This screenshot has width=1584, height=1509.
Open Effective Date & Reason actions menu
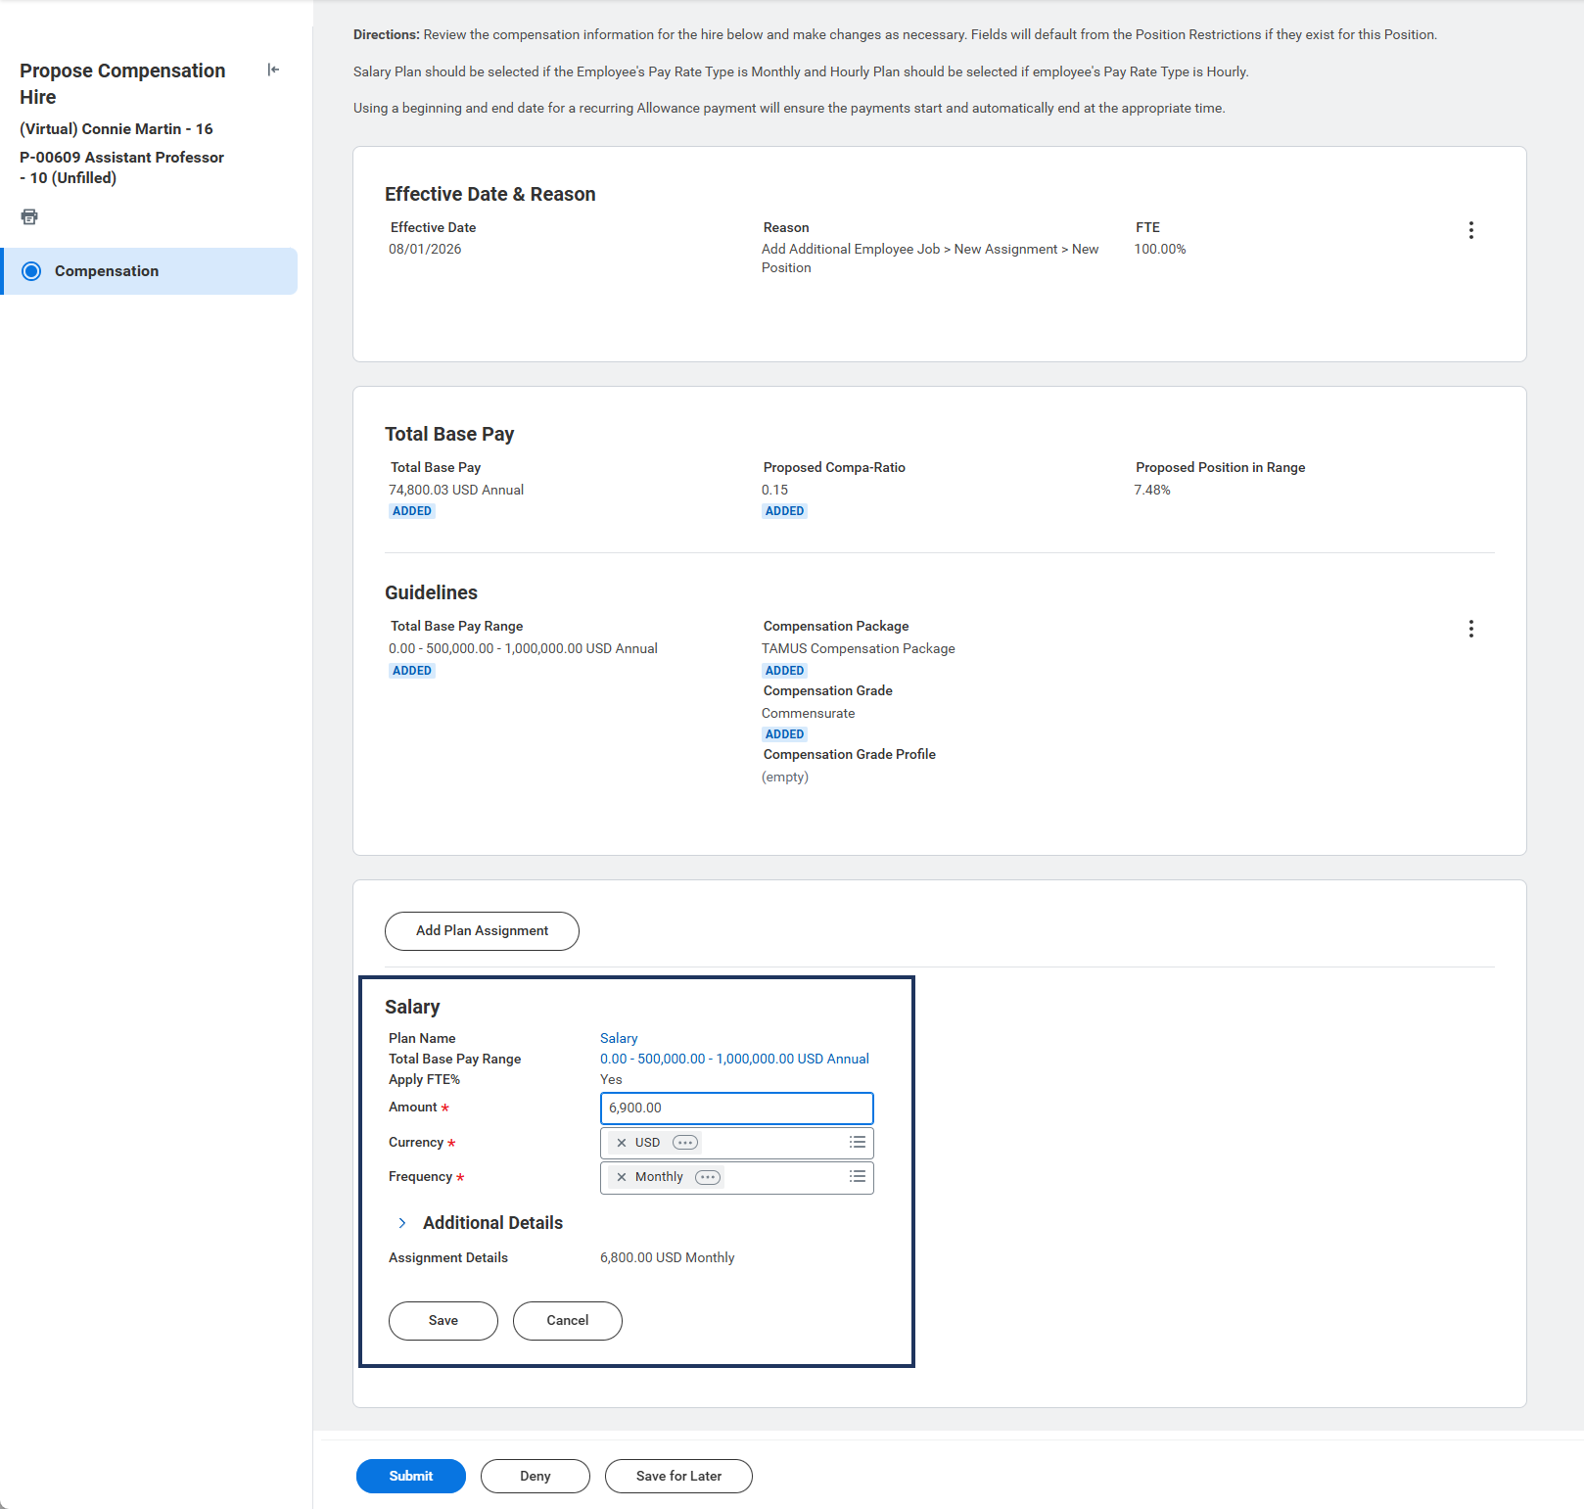1470,230
